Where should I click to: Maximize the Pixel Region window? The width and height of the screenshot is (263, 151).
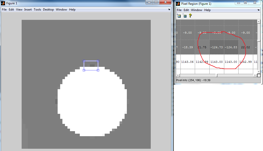(245, 3)
